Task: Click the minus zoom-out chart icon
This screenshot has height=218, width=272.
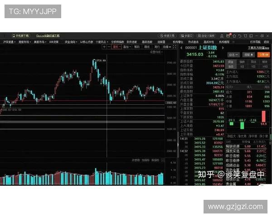Action: [109, 46]
